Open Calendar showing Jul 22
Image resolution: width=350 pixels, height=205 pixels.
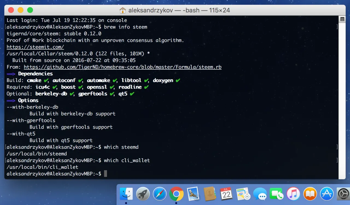click(226, 194)
